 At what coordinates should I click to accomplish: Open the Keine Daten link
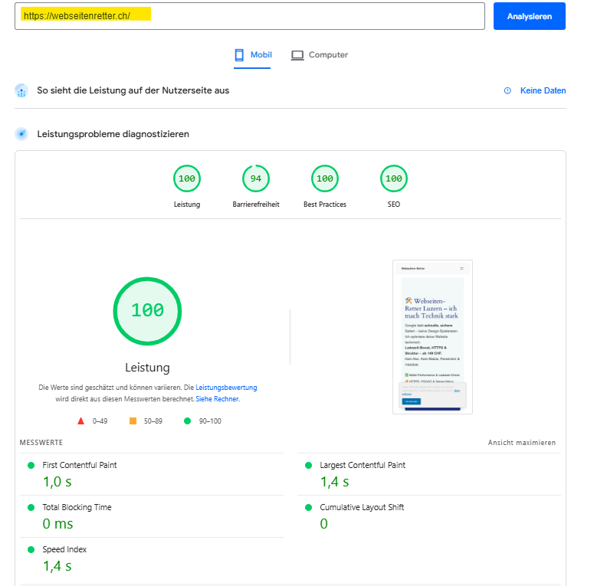pos(543,90)
